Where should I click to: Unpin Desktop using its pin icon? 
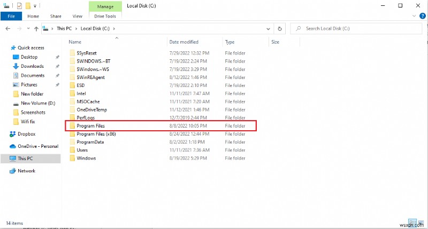[x=57, y=57]
